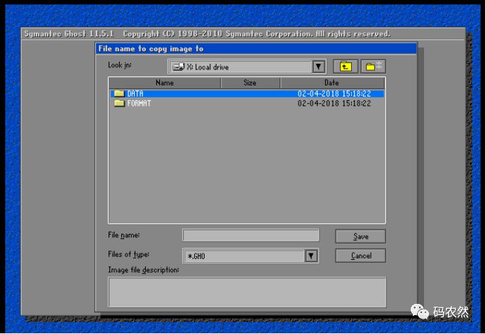This screenshot has height=334, width=485.
Task: Select the FORMAT folder icon
Action: (x=119, y=103)
